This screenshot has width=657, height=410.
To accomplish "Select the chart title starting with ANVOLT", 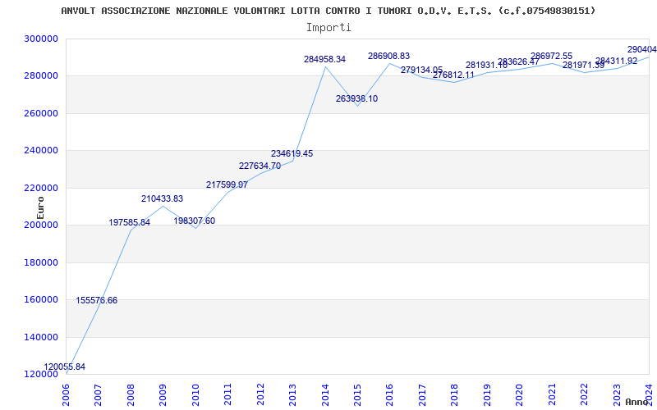I will pos(328,11).
